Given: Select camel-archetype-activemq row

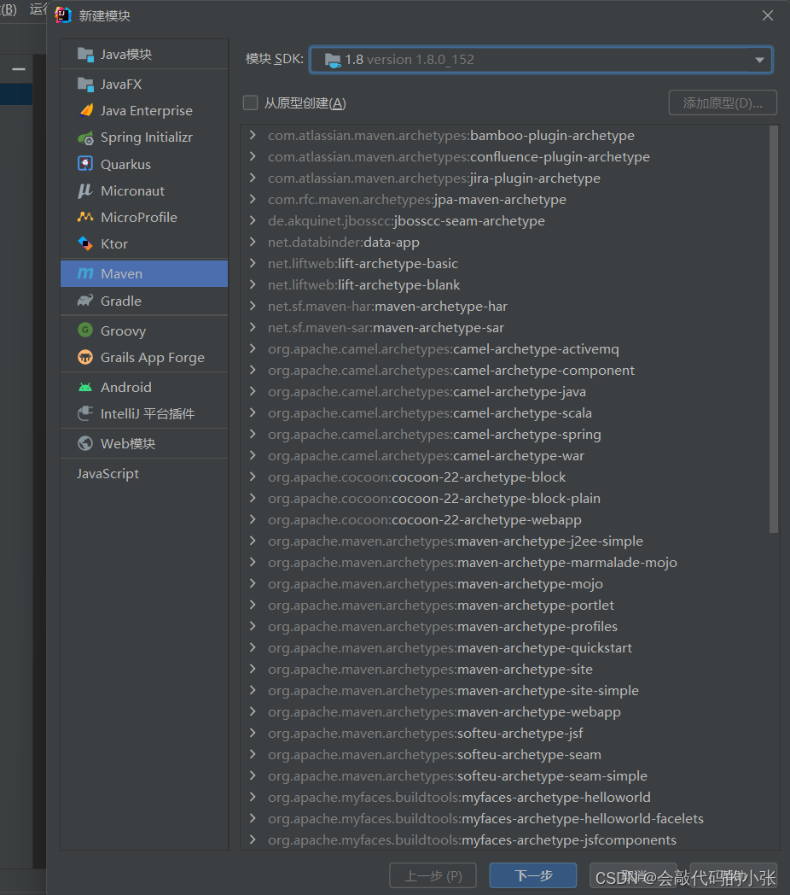Looking at the screenshot, I should click(505, 348).
